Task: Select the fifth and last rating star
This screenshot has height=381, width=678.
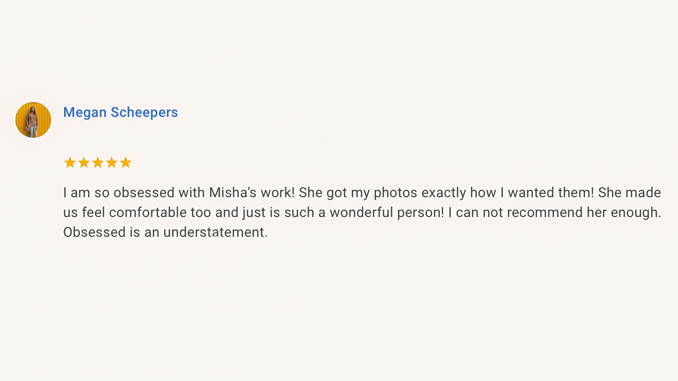Action: click(126, 163)
